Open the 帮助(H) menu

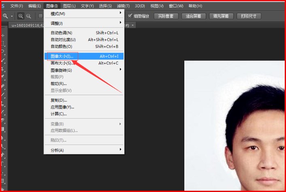[x=195, y=6]
